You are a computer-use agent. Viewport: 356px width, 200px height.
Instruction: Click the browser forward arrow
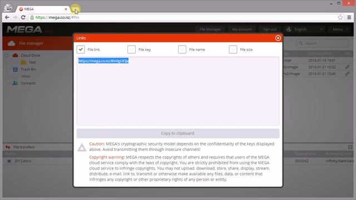(15, 17)
